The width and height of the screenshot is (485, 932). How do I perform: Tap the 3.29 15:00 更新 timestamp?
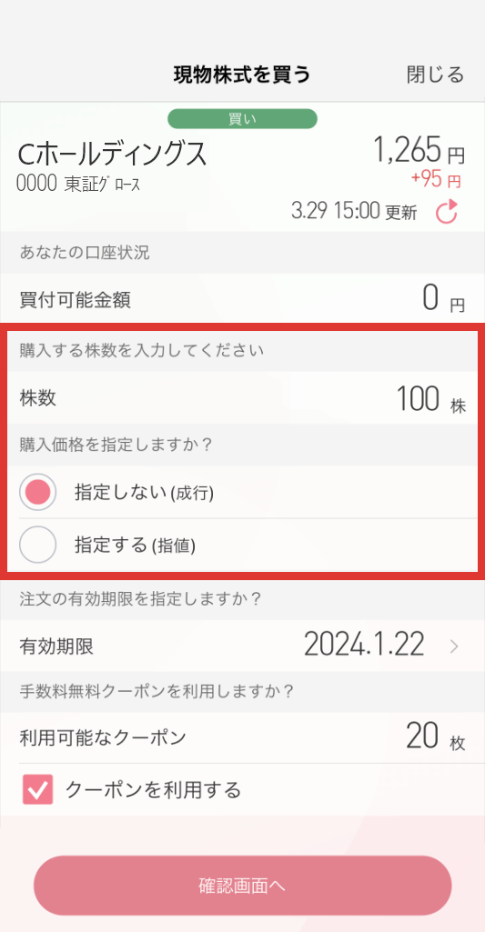(x=354, y=211)
